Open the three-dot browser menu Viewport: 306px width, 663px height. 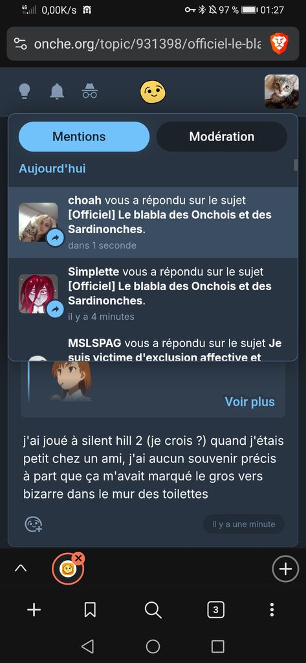click(272, 609)
